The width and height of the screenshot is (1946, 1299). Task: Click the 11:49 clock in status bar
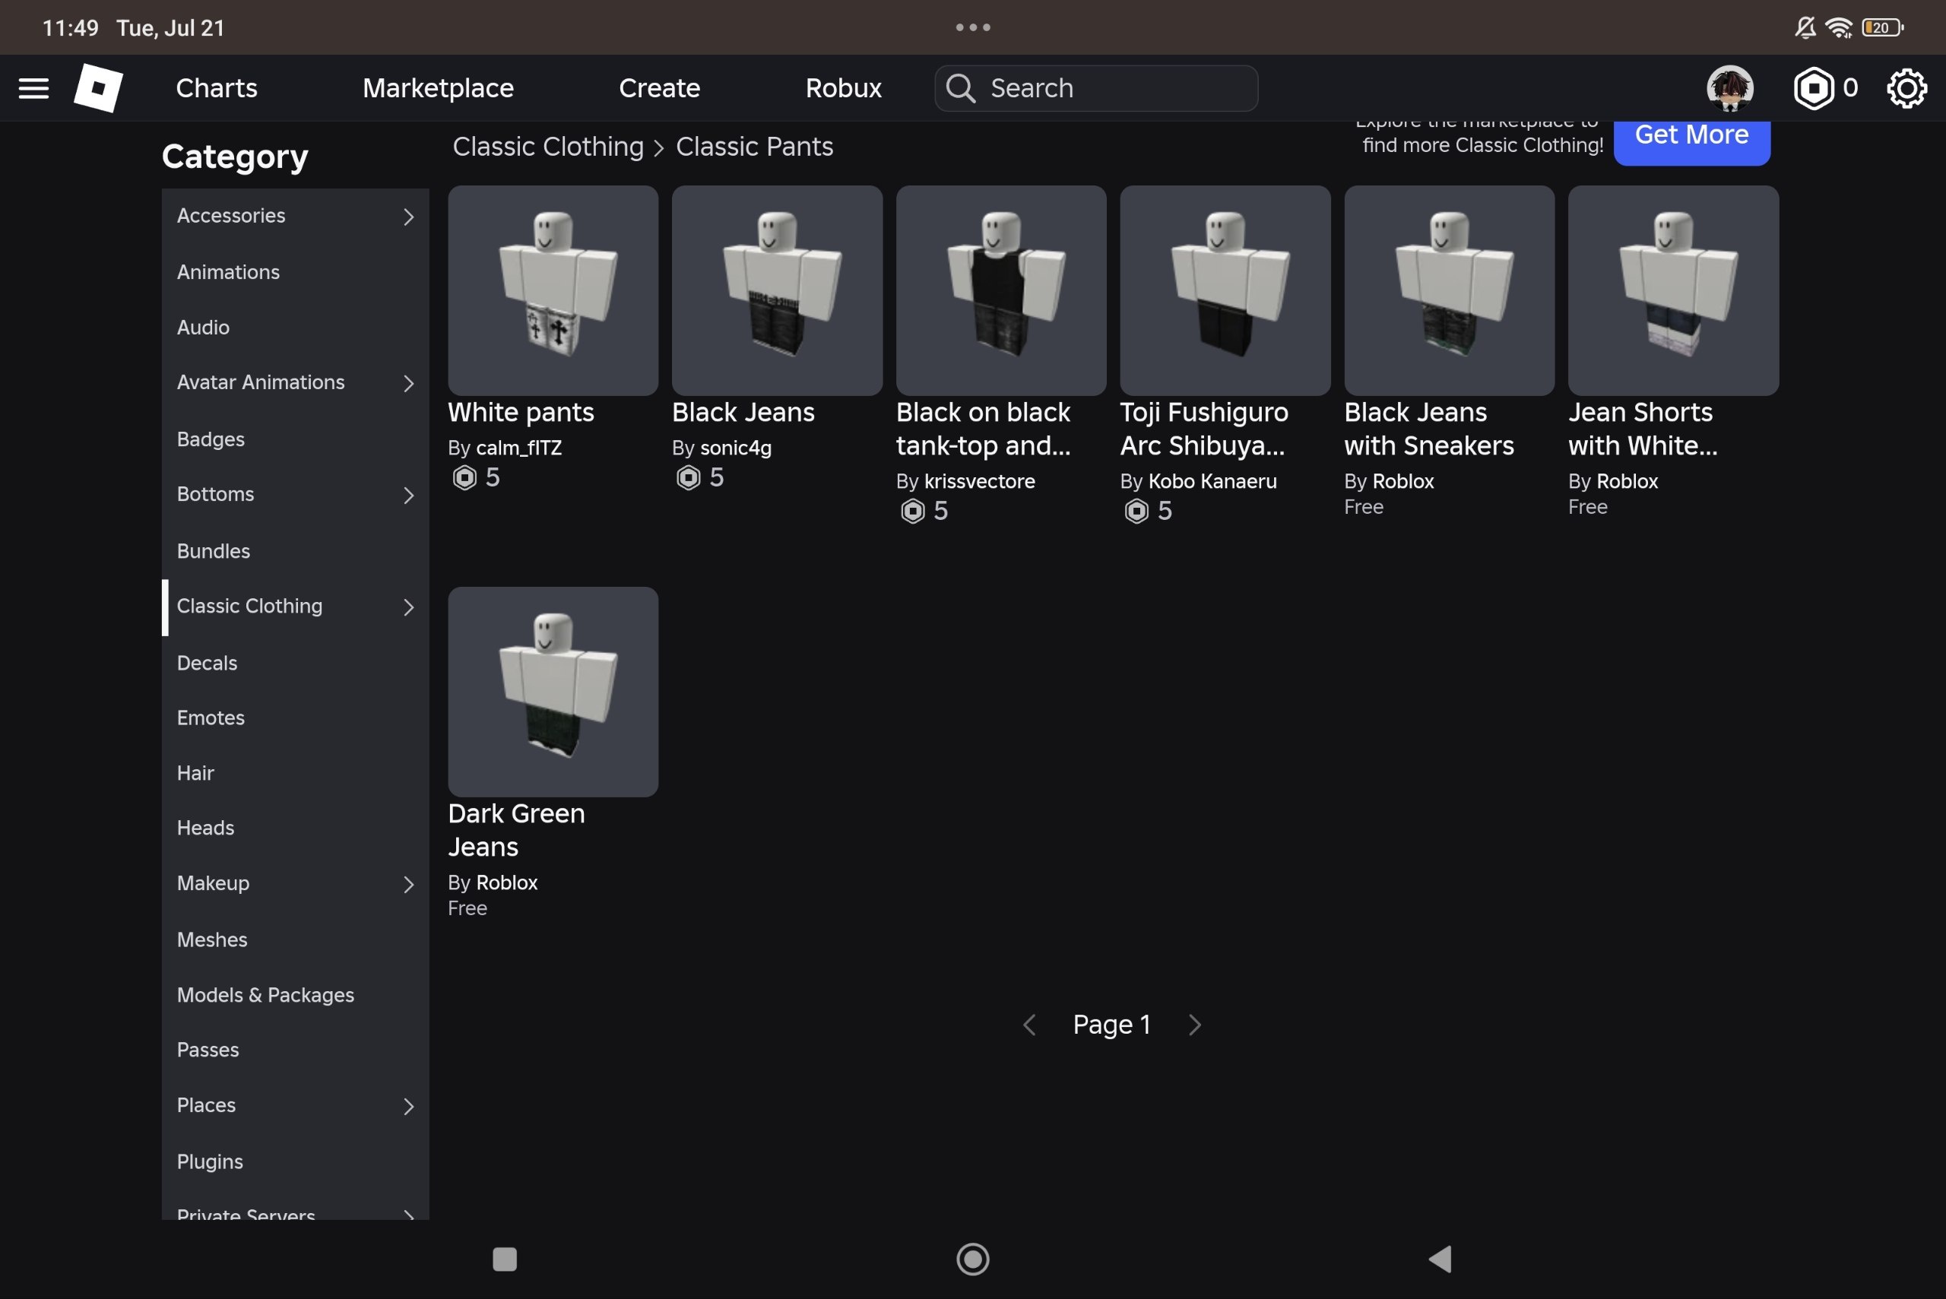[71, 27]
